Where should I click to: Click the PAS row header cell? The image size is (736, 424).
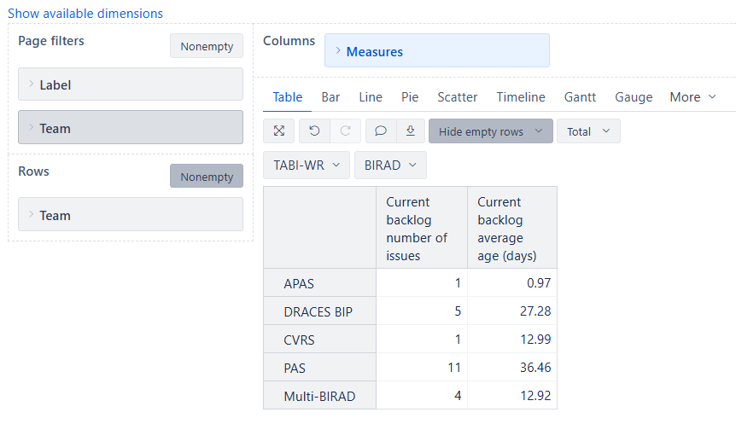[319, 367]
